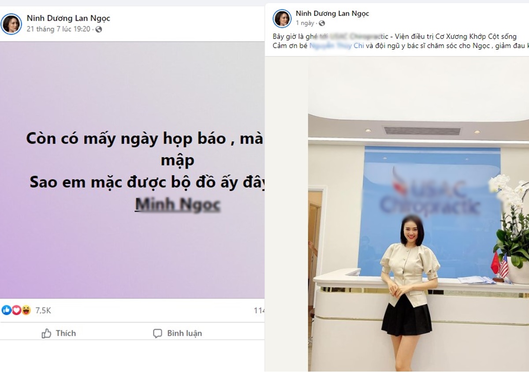This screenshot has width=529, height=372.
Task: Open comments with Bình luận button
Action: (177, 334)
